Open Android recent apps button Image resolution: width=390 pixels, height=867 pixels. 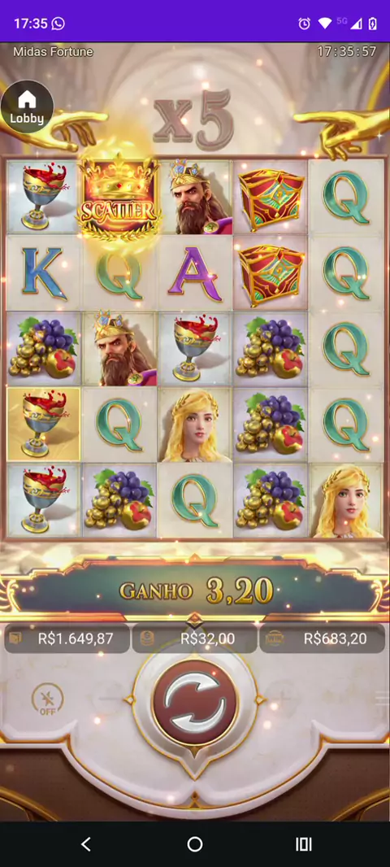[303, 843]
